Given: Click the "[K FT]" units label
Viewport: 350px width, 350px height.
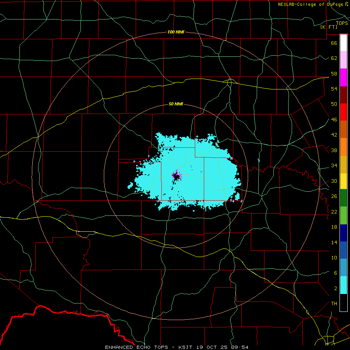Looking at the screenshot, I should tap(329, 27).
